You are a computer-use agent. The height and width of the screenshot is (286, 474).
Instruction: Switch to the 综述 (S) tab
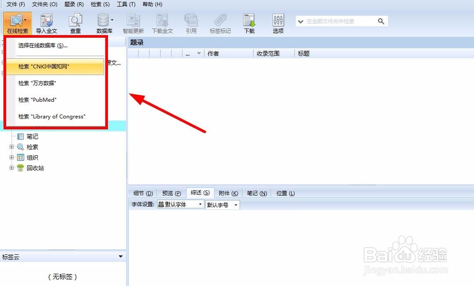(200, 193)
